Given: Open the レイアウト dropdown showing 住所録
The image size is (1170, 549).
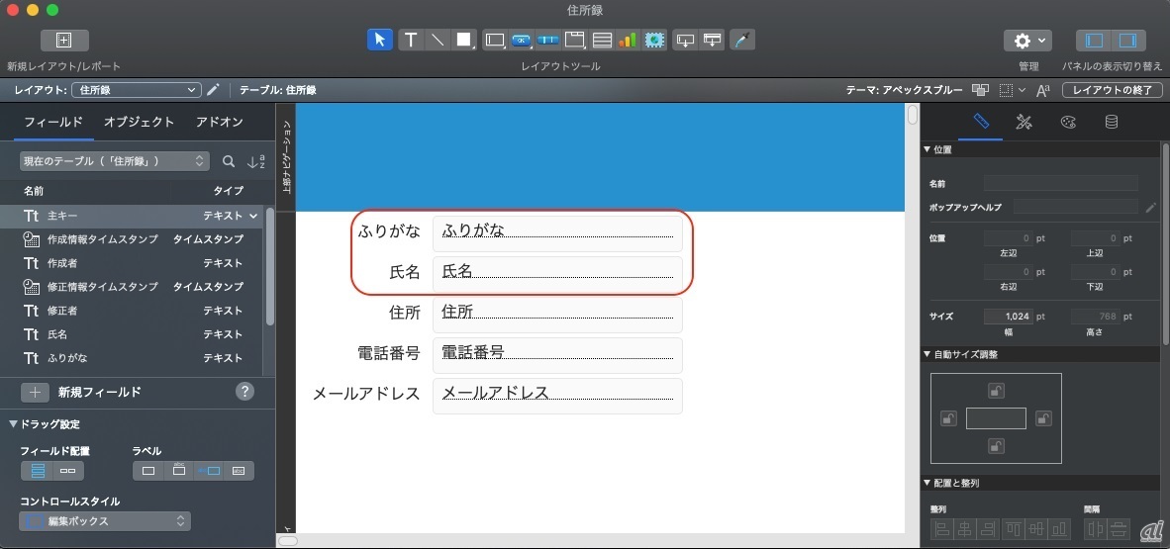Looking at the screenshot, I should 137,90.
